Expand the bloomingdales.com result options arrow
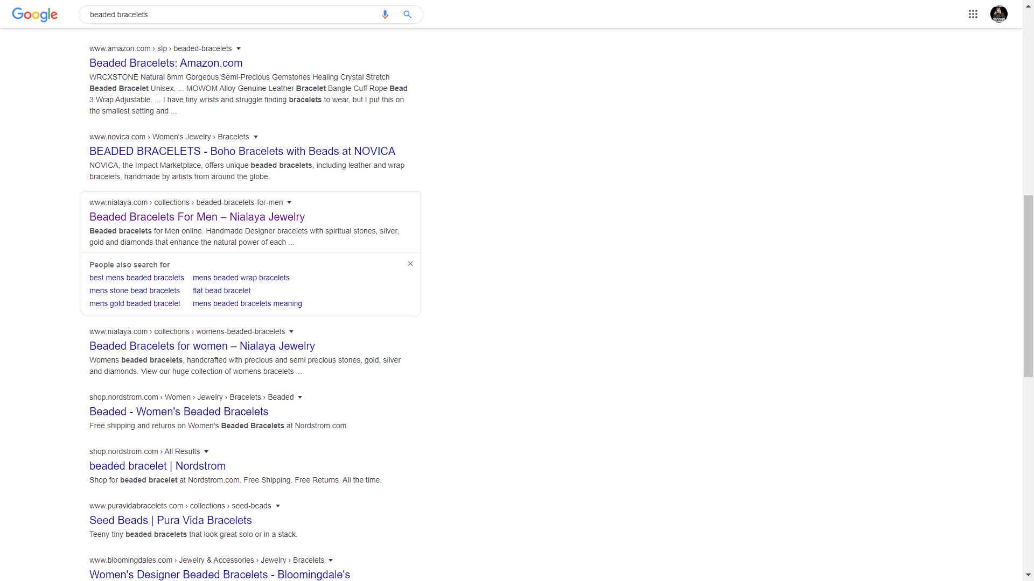1034x581 pixels. coord(331,561)
